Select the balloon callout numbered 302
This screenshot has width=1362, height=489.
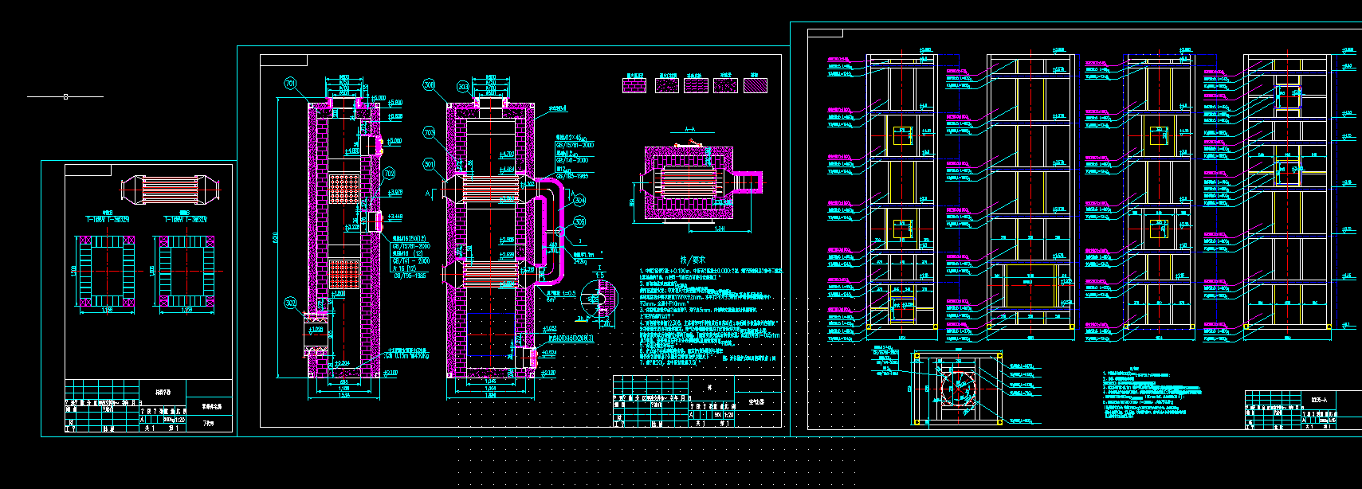click(291, 303)
